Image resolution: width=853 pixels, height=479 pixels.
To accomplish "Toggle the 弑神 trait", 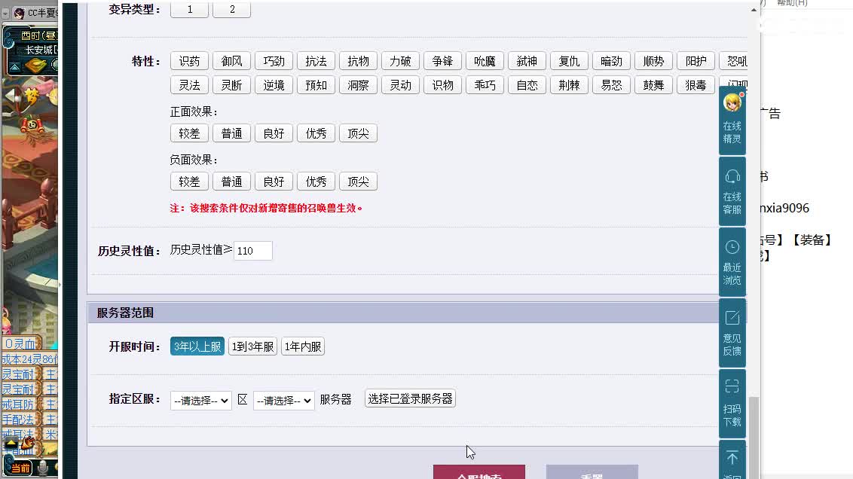I will pyautogui.click(x=527, y=61).
